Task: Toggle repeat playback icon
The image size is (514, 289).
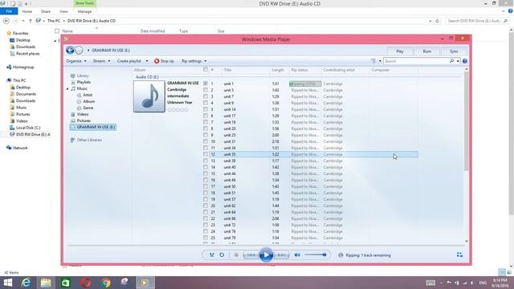Action: [x=222, y=254]
